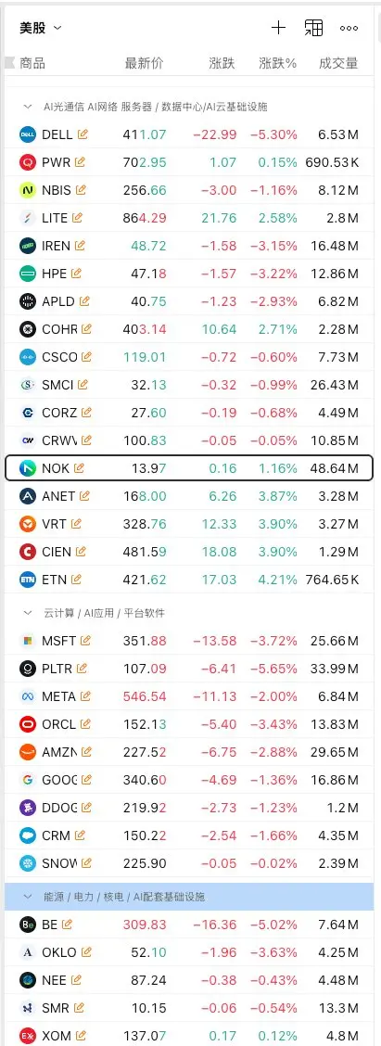Click the plus icon to add symbol
Image resolution: width=381 pixels, height=1046 pixels.
pyautogui.click(x=278, y=27)
